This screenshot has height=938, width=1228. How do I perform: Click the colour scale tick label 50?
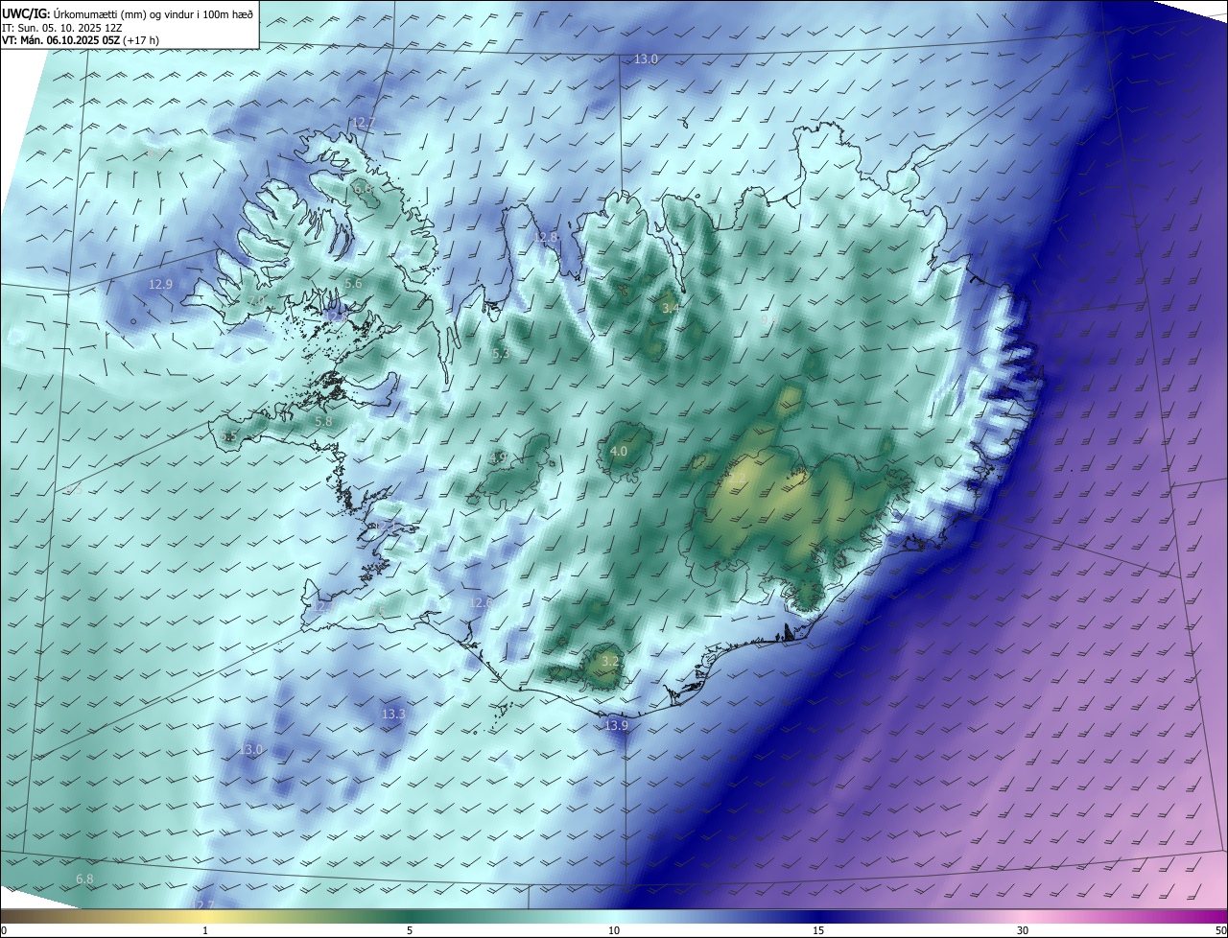click(1220, 930)
